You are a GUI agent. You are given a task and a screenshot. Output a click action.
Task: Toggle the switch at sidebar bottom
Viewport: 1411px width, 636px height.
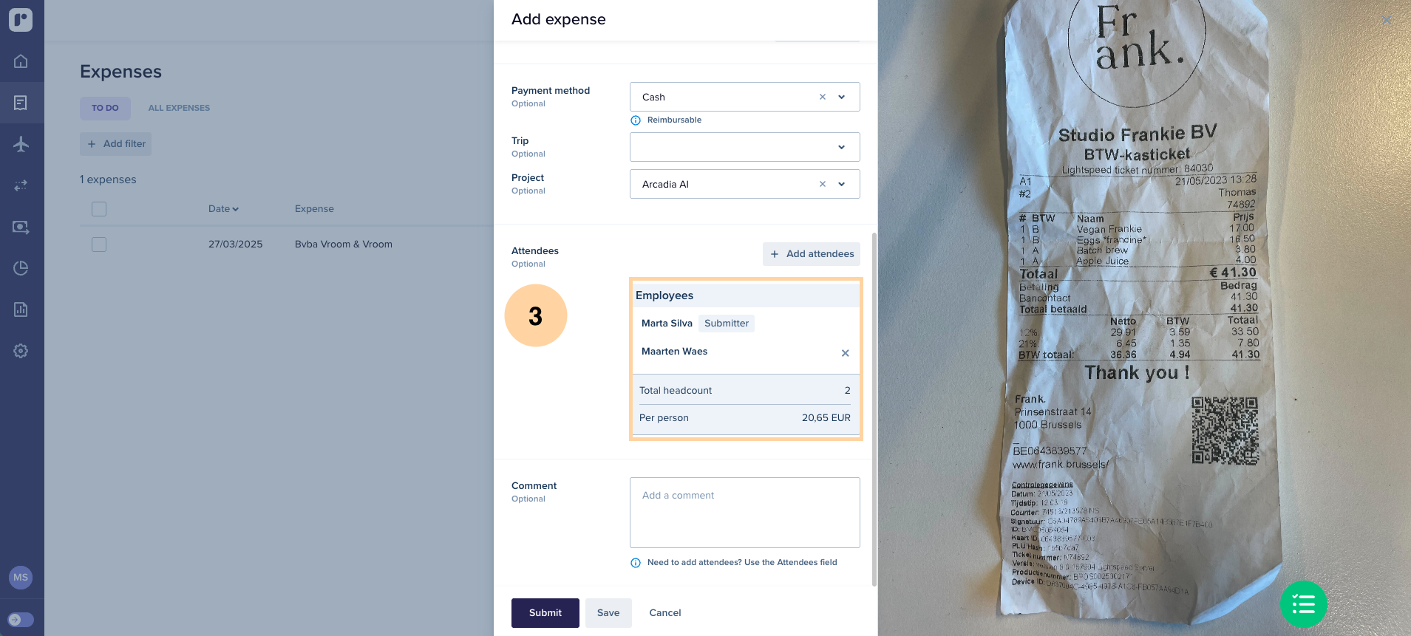point(21,620)
